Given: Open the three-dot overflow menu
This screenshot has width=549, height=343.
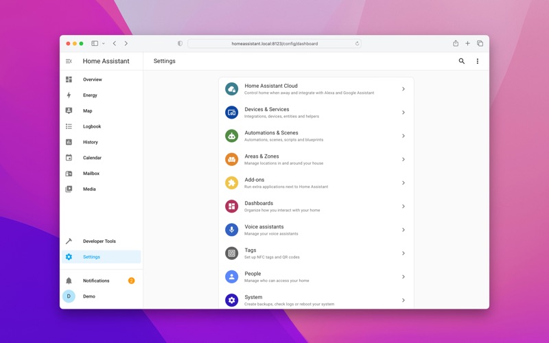Looking at the screenshot, I should [477, 61].
